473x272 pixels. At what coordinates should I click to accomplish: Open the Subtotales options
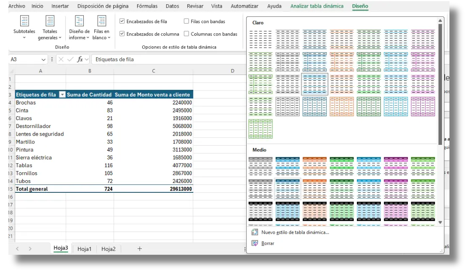pos(24,27)
